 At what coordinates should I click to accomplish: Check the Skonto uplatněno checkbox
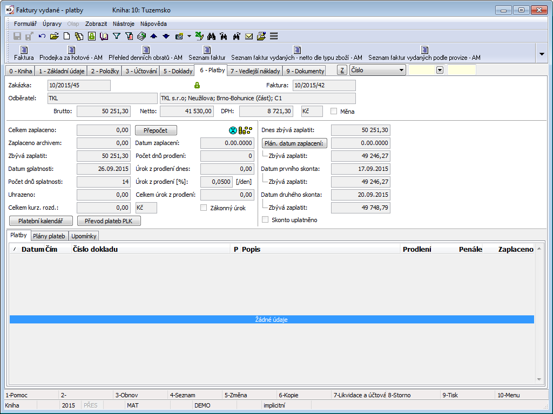point(265,220)
